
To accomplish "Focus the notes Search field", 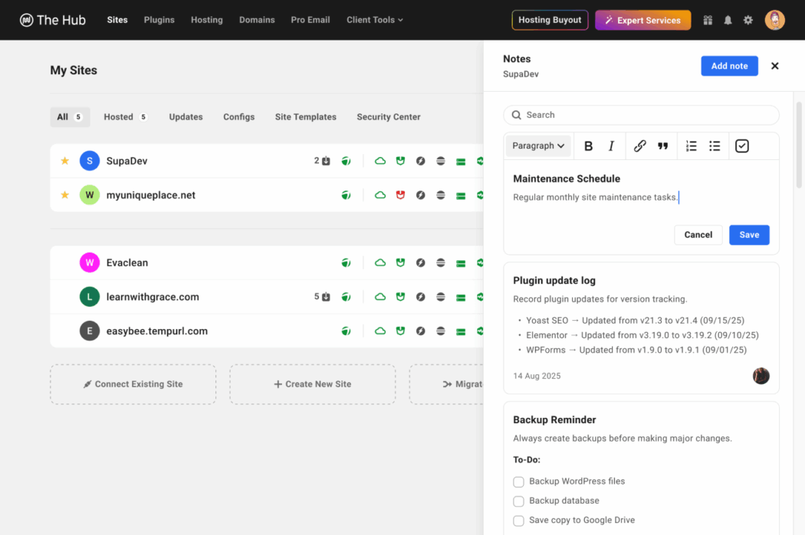I will (641, 115).
